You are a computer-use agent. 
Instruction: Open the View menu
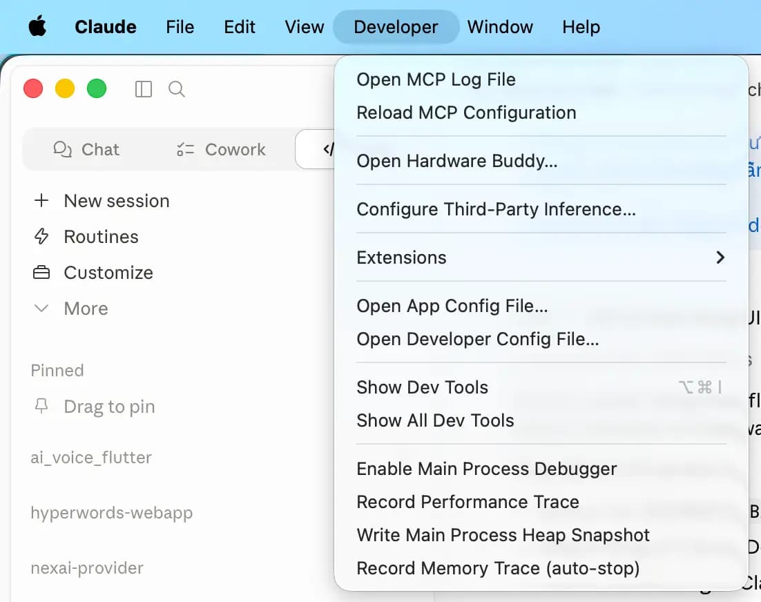pos(305,27)
